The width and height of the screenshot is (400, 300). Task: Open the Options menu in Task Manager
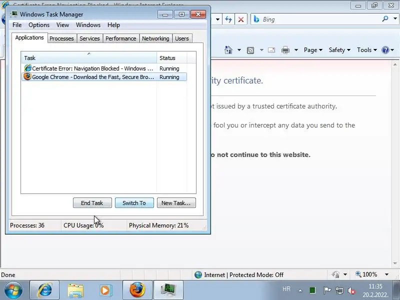39,25
